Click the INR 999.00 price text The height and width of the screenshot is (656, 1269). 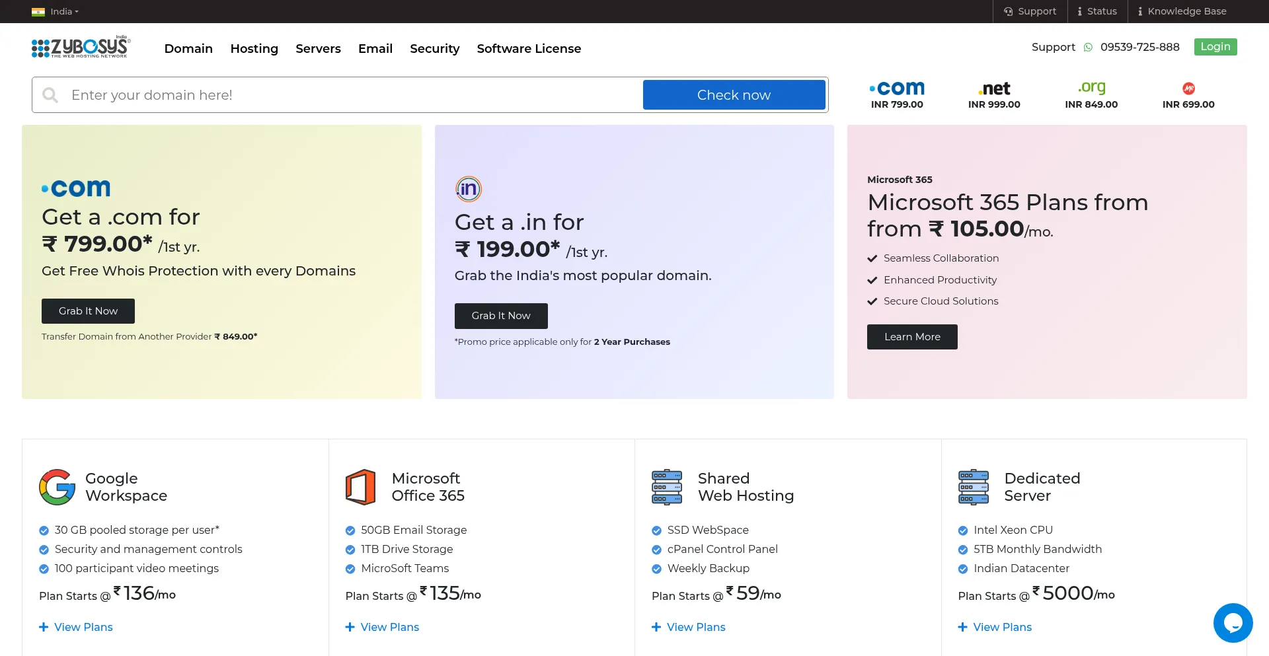[994, 104]
